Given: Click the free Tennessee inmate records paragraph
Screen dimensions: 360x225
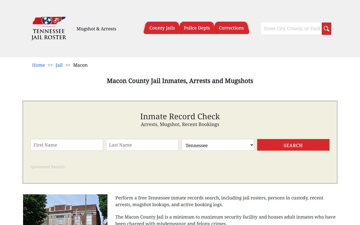Looking at the screenshot, I should pos(219,201).
